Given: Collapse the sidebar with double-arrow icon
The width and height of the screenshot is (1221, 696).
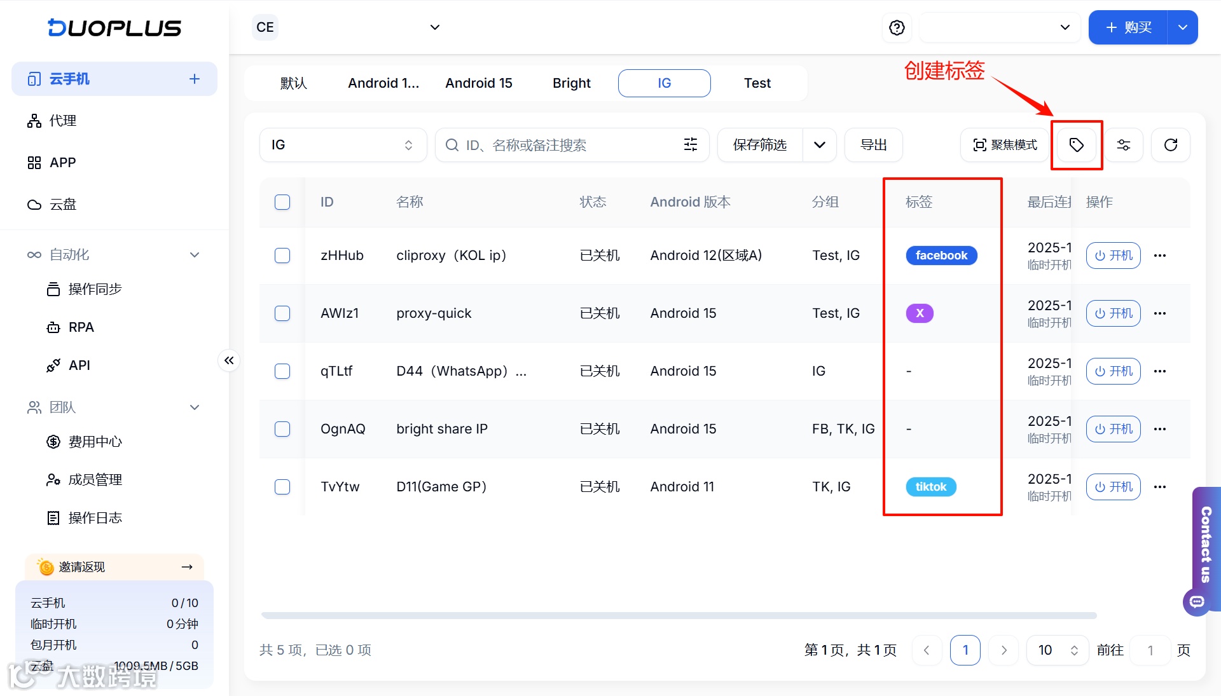Looking at the screenshot, I should click(229, 360).
